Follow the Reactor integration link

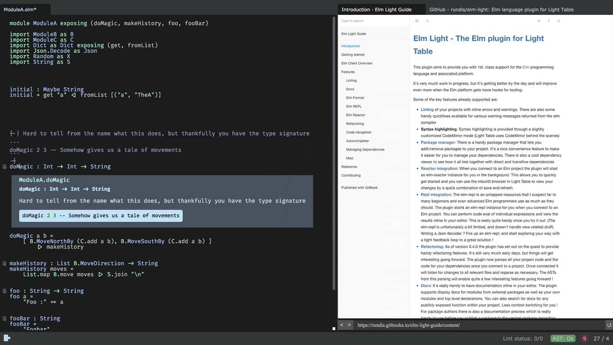(439, 169)
